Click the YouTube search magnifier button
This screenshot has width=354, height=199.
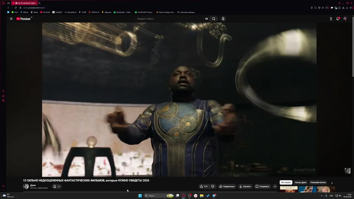click(214, 19)
